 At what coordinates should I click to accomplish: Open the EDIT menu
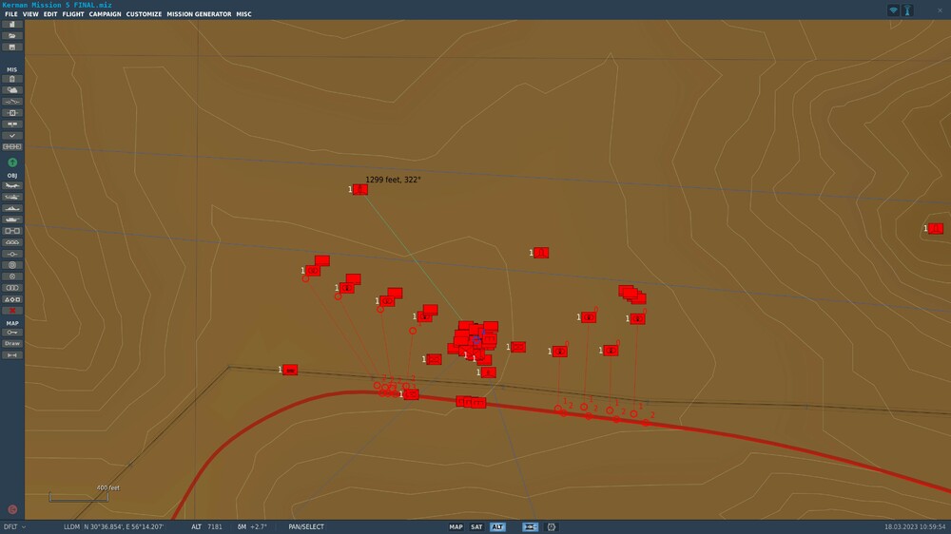pos(50,14)
